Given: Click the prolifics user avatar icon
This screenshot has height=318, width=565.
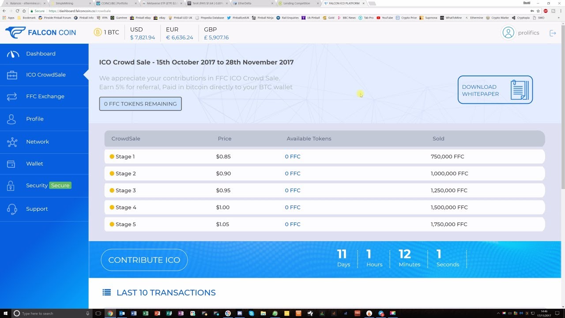Looking at the screenshot, I should (x=508, y=33).
